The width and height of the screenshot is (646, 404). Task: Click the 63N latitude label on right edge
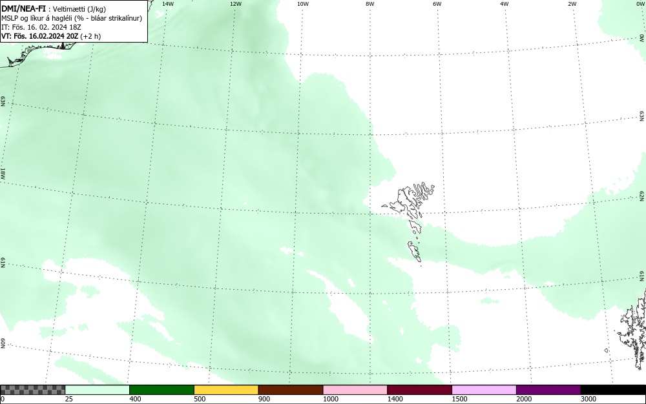tap(642, 116)
